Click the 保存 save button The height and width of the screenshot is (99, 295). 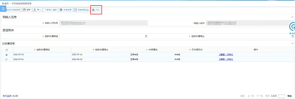(27, 10)
